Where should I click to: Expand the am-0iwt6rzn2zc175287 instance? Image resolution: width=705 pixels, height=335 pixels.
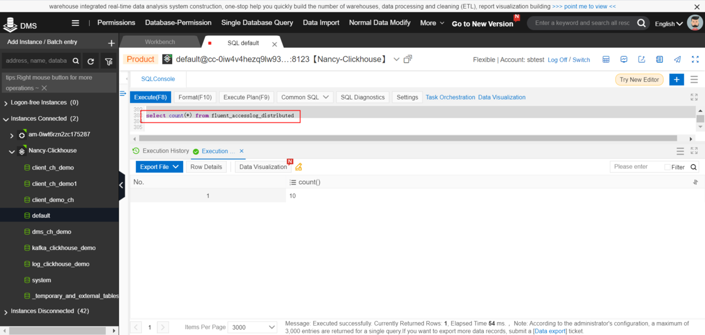(12, 135)
